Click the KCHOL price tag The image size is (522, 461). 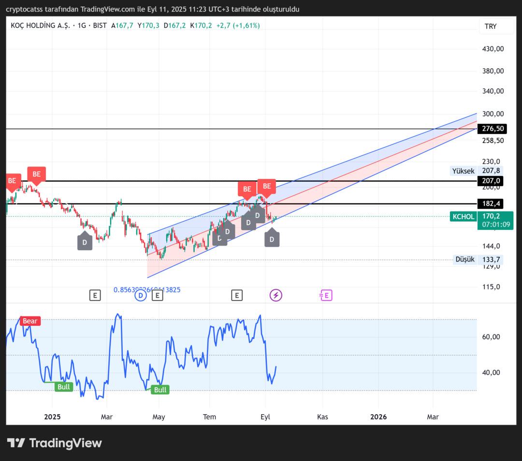[x=464, y=216]
